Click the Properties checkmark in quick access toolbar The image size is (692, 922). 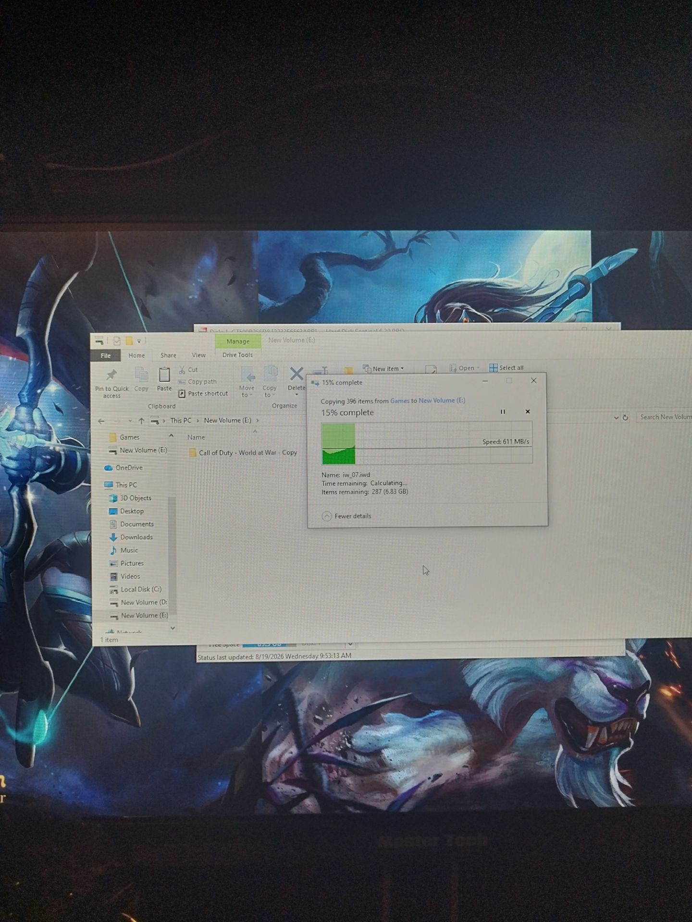pos(117,341)
